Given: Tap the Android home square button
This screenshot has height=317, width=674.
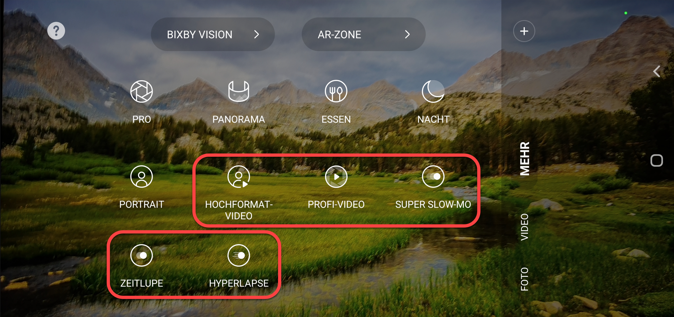Looking at the screenshot, I should tap(657, 161).
